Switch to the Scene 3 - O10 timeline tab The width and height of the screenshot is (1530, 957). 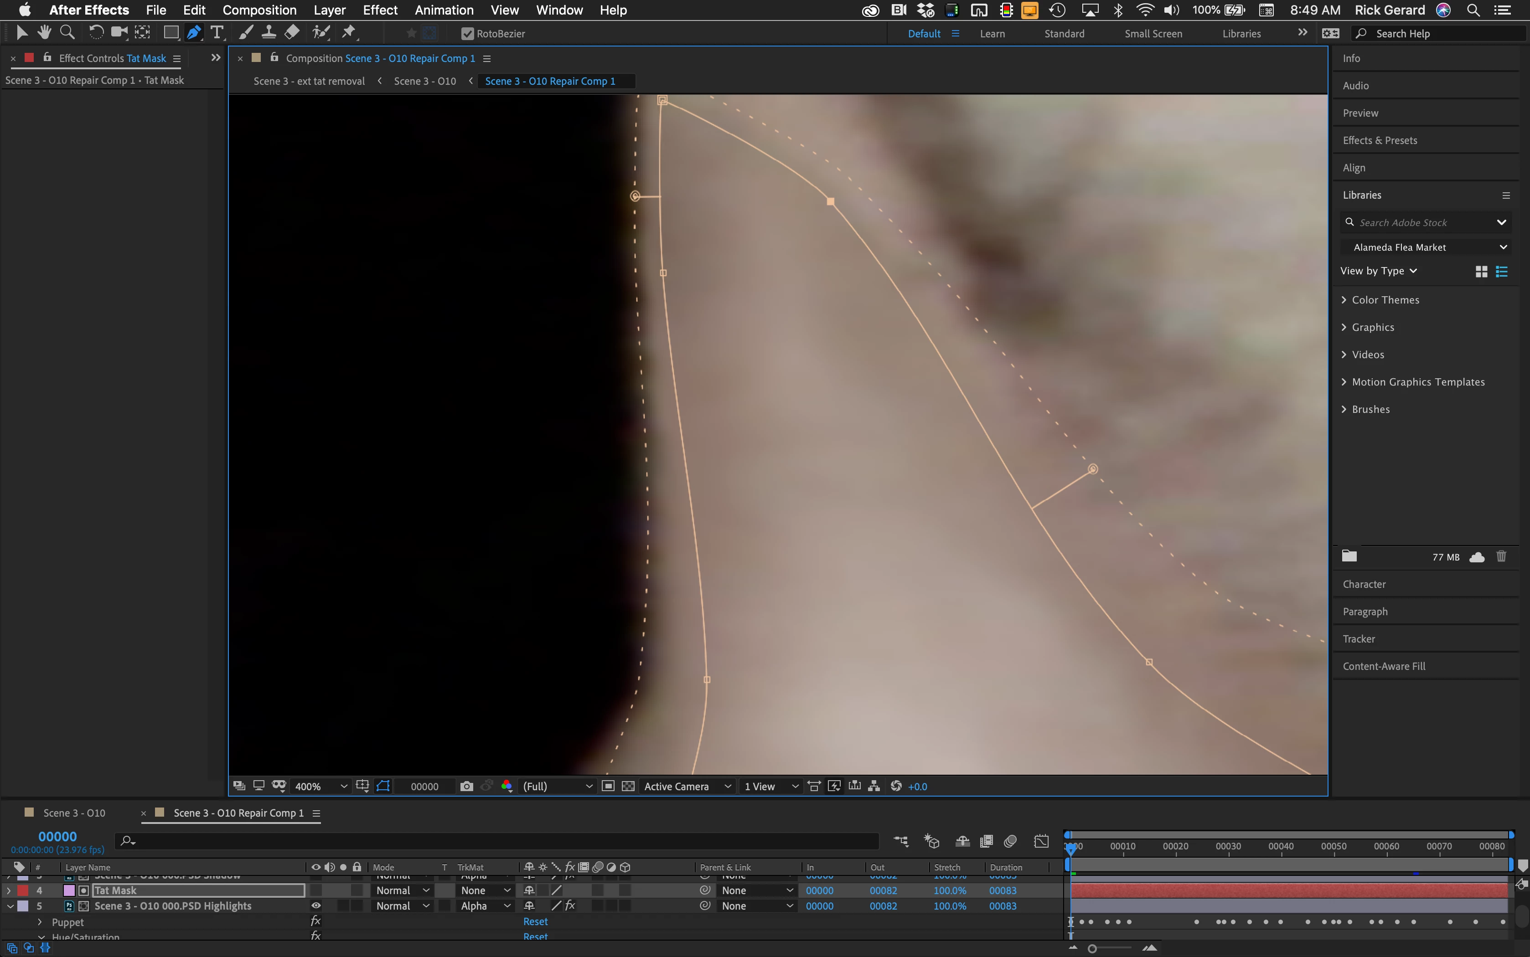coord(74,813)
